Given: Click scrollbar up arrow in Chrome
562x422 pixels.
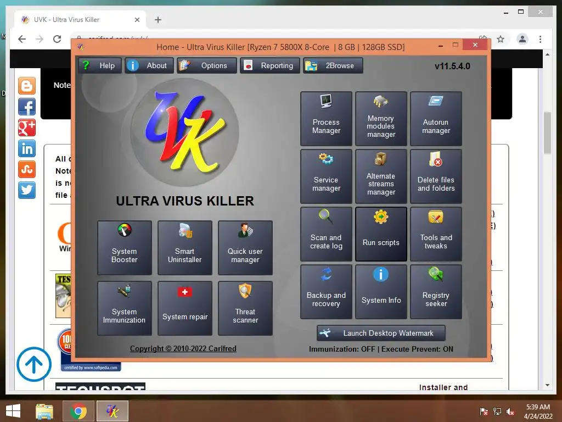Looking at the screenshot, I should [x=547, y=54].
